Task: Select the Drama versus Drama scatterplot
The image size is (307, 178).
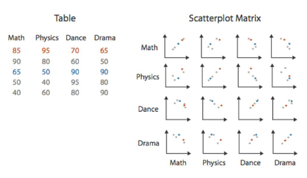Action: (x=285, y=143)
